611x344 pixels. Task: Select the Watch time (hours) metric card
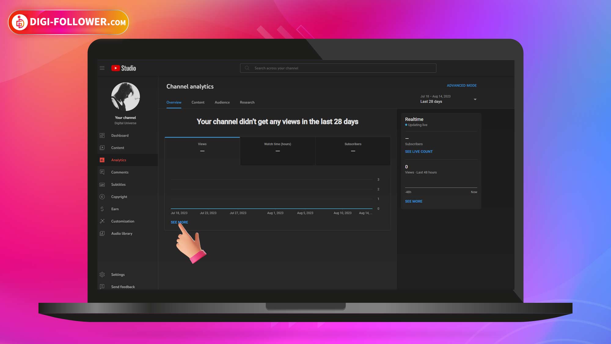point(278,151)
